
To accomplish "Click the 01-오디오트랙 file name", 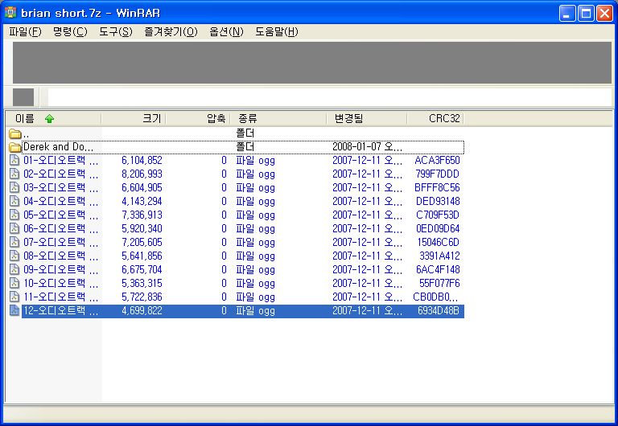I will 60,160.
